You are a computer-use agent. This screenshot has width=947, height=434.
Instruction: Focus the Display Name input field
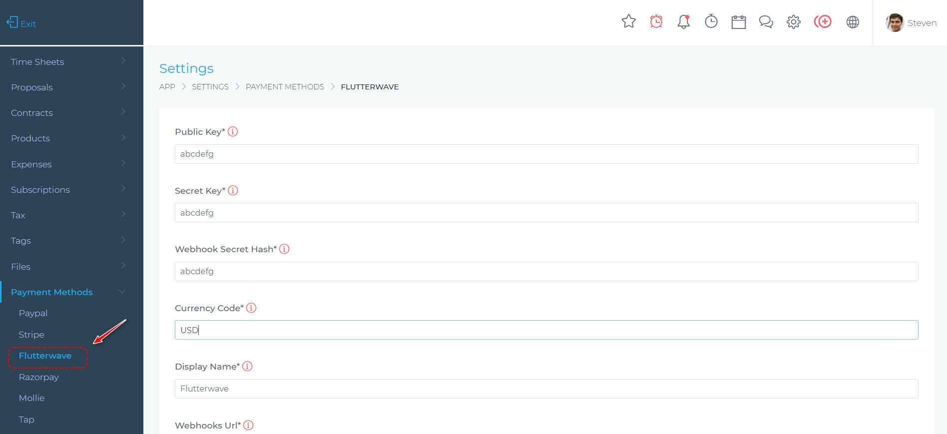tap(546, 389)
